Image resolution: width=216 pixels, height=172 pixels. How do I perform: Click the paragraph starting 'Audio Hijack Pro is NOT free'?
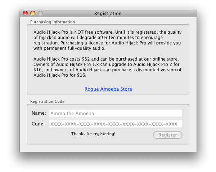click(x=107, y=40)
